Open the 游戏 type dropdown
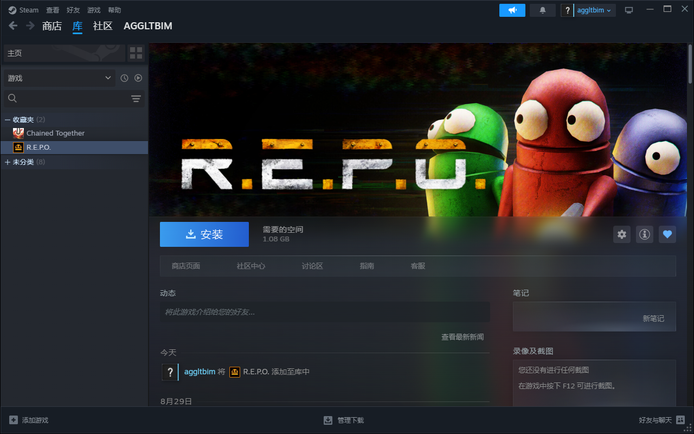This screenshot has height=434, width=694. point(60,78)
